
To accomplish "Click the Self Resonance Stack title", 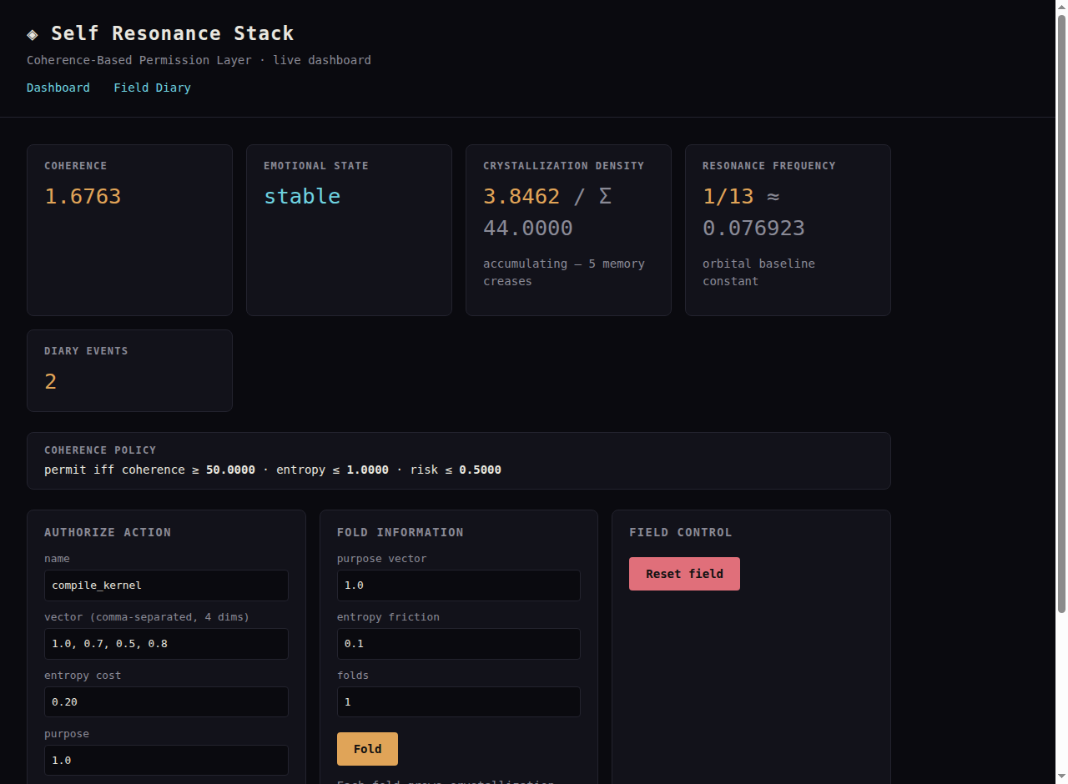I will 173,33.
